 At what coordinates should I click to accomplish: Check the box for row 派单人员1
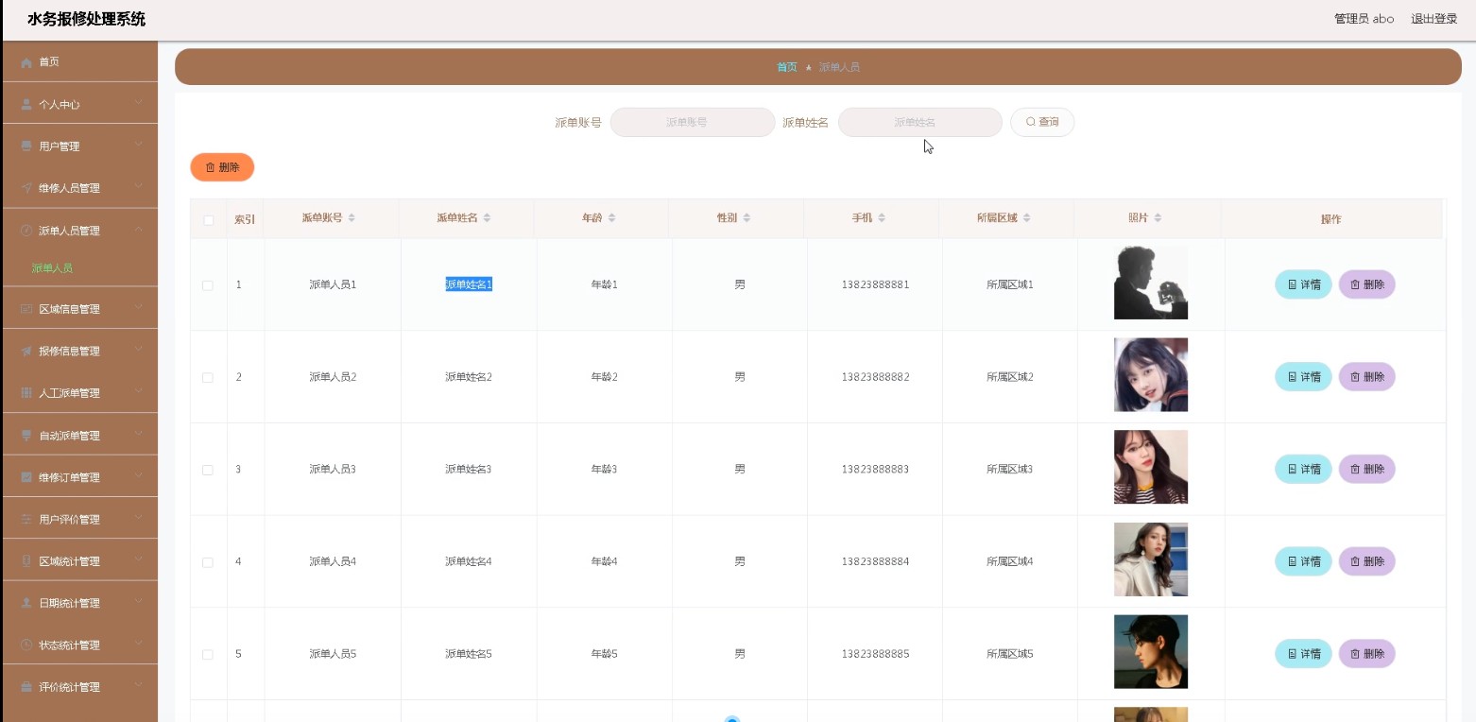208,285
